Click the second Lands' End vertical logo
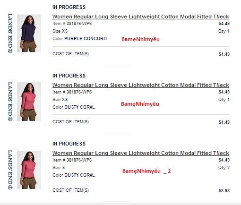Image resolution: width=241 pixels, height=205 pixels. tap(10, 102)
